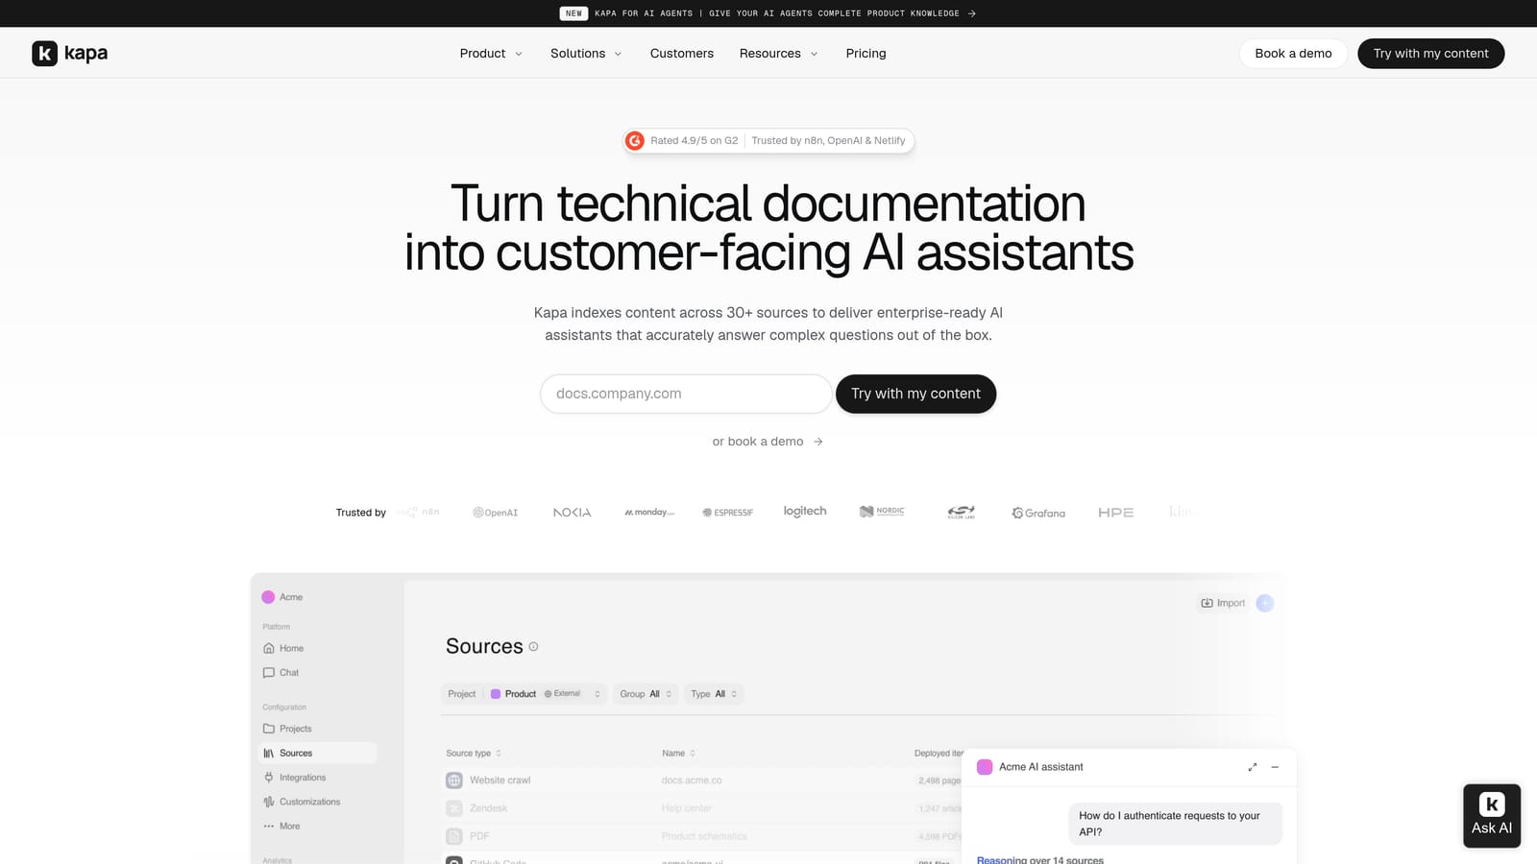The width and height of the screenshot is (1537, 864).
Task: Click the pink Acme workspace color dot
Action: coord(268,597)
